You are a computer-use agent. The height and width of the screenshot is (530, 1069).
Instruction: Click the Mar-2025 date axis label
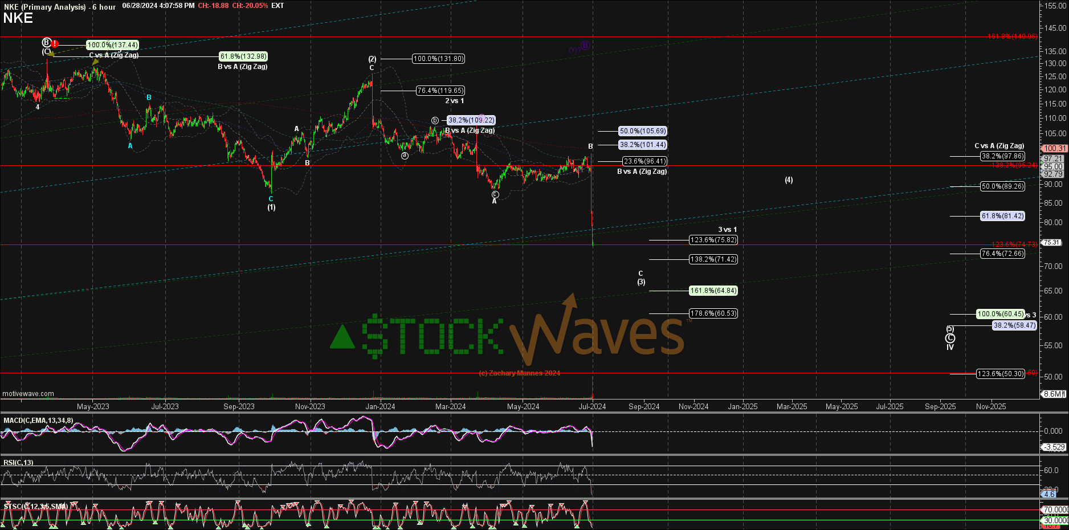tap(792, 406)
